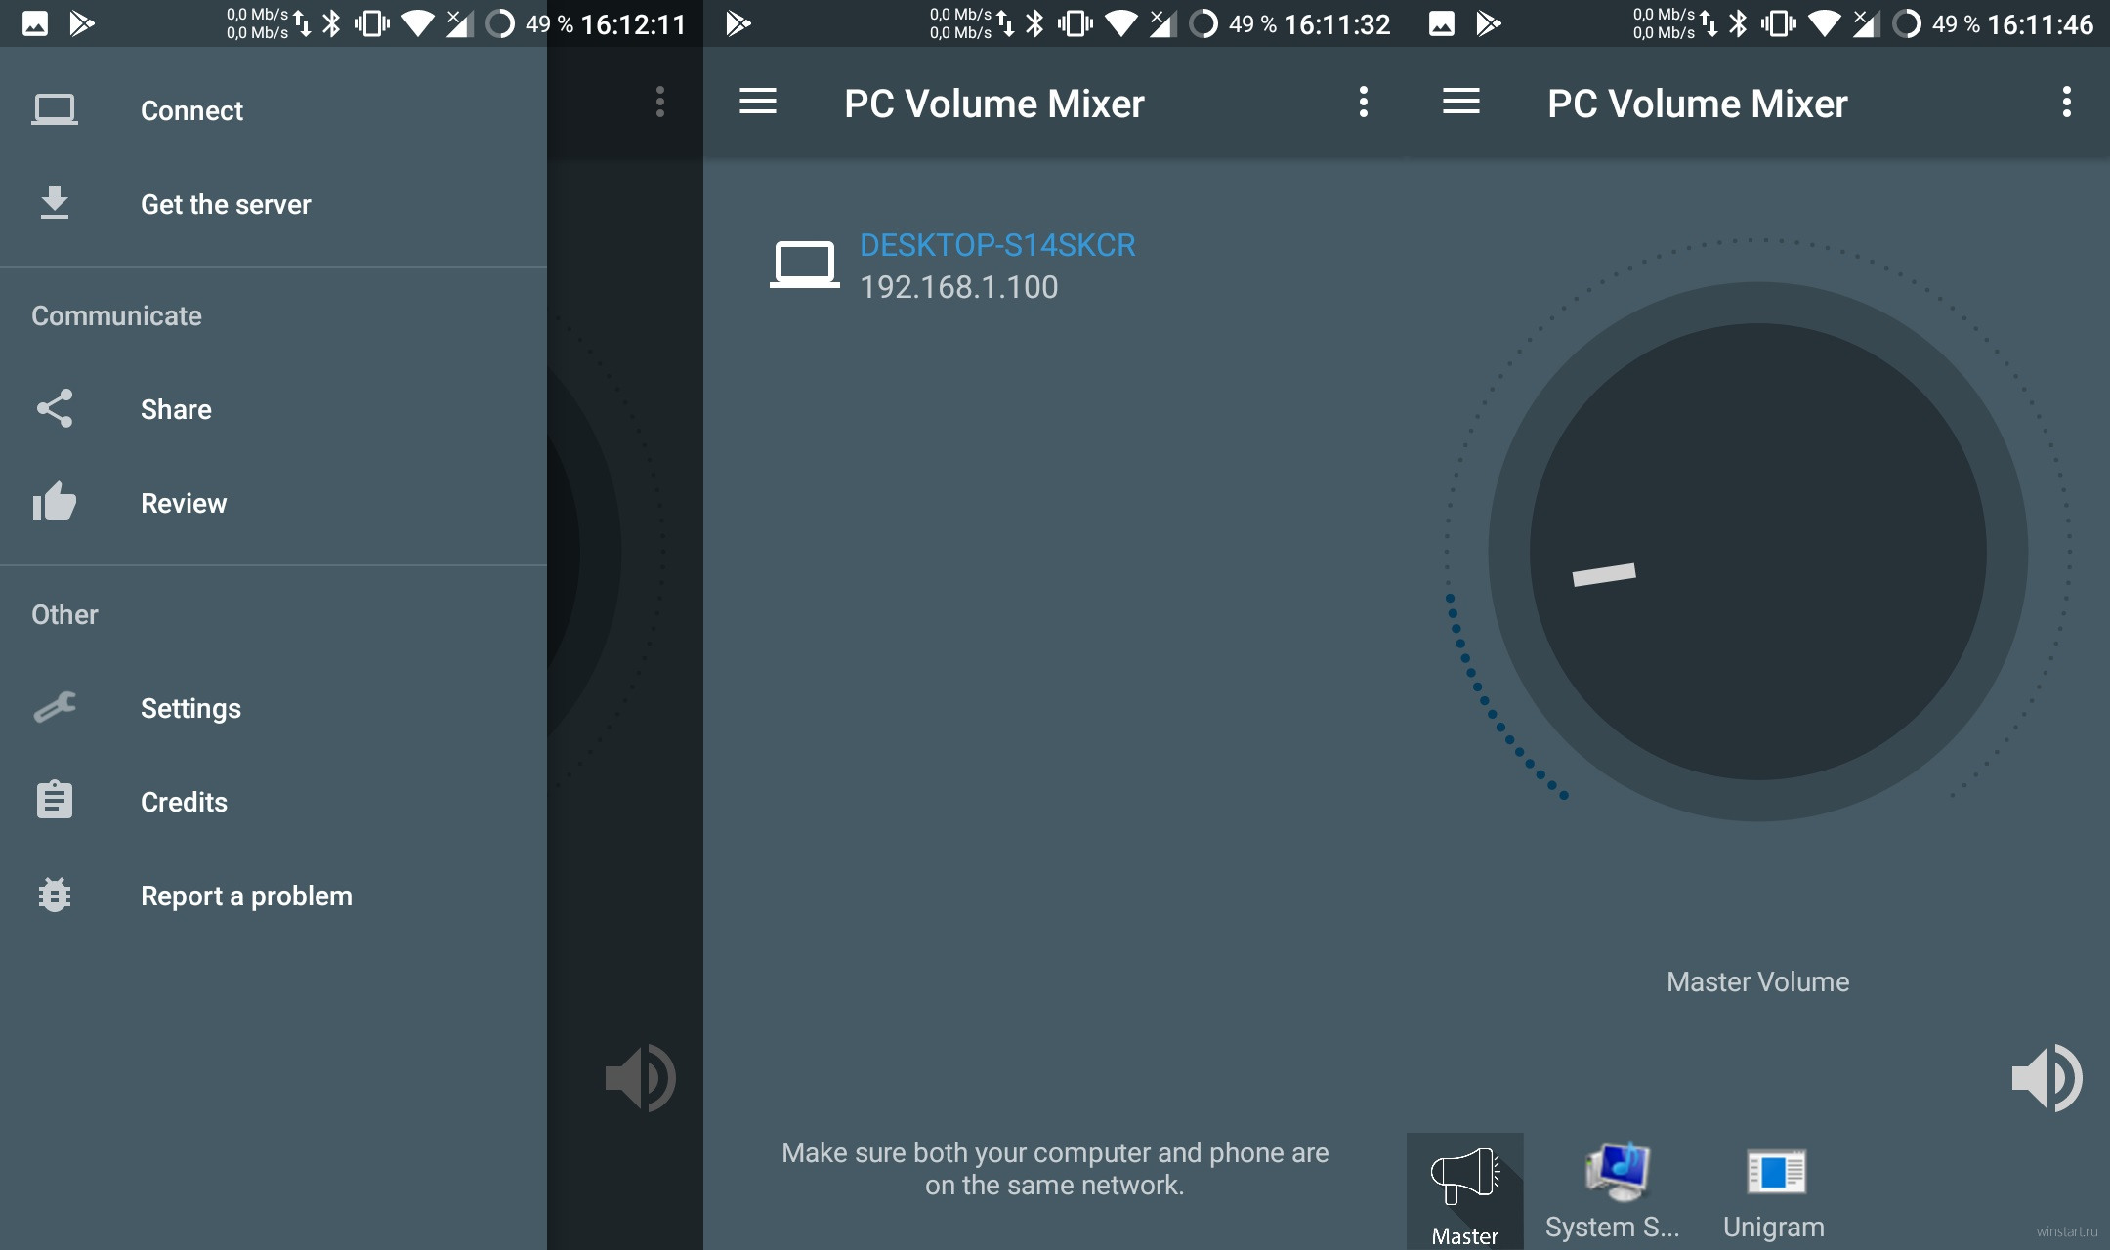Tap the clipboard icon beside Credits
The height and width of the screenshot is (1250, 2110).
(55, 800)
